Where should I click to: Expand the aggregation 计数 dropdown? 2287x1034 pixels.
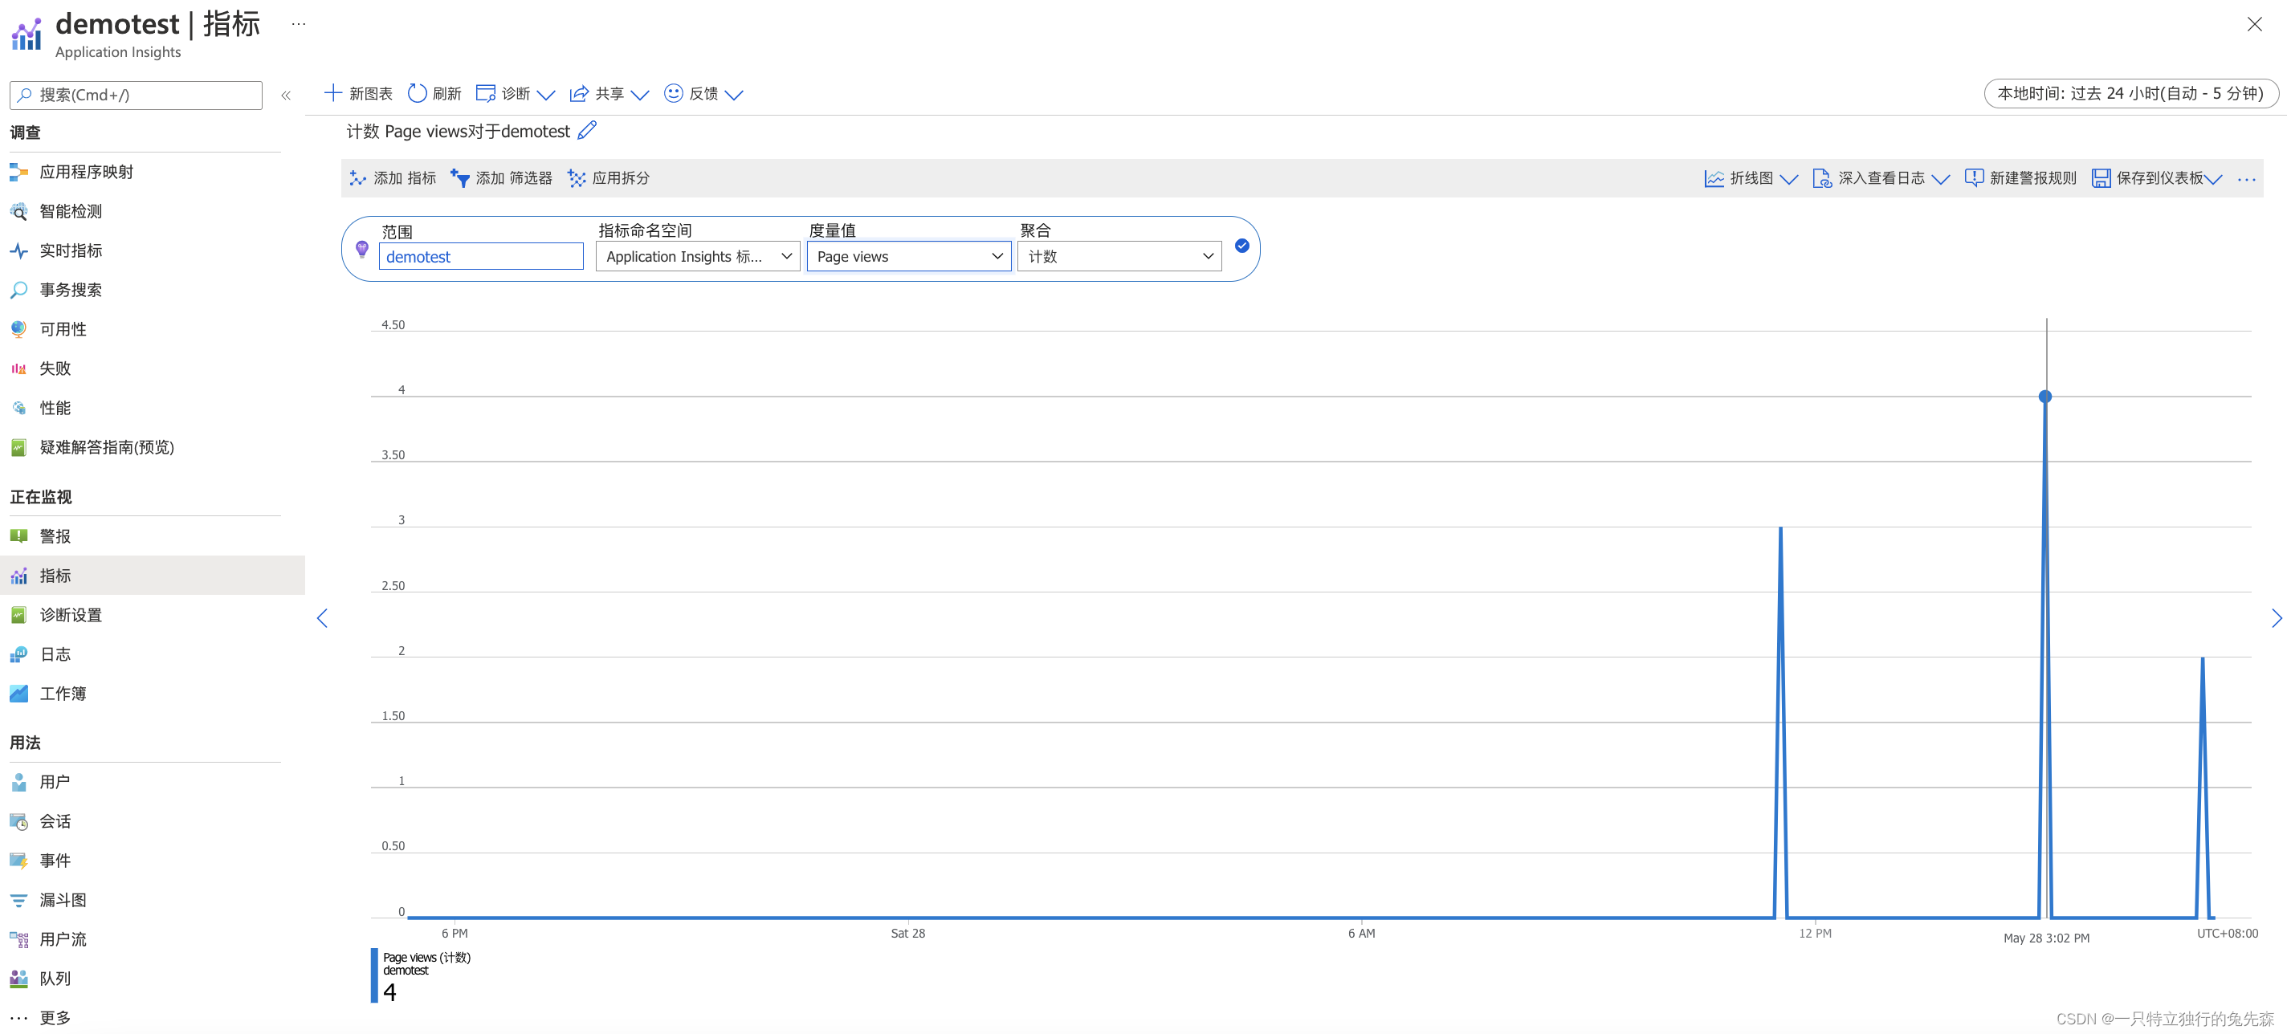(x=1119, y=257)
